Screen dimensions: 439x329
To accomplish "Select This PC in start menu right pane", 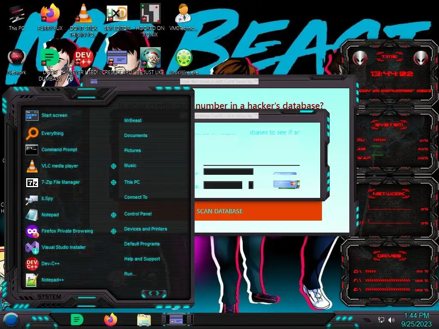I will click(132, 182).
